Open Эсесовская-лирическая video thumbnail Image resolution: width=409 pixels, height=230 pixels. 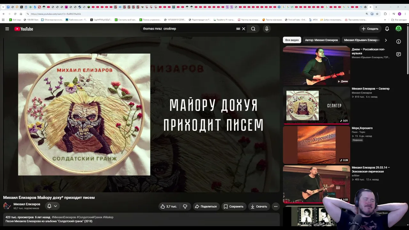316,184
